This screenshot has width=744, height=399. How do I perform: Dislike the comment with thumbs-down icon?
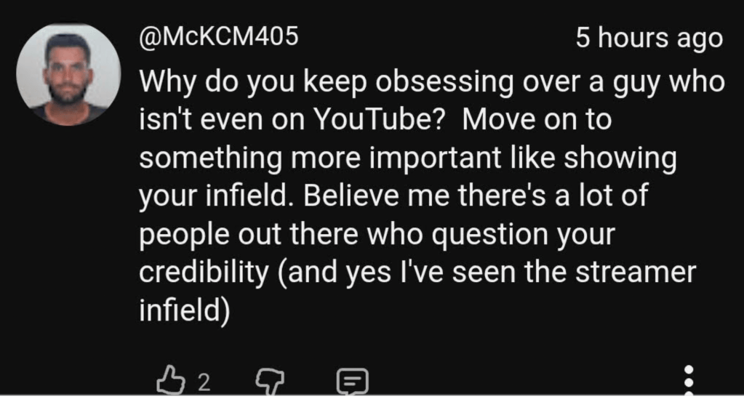point(270,382)
